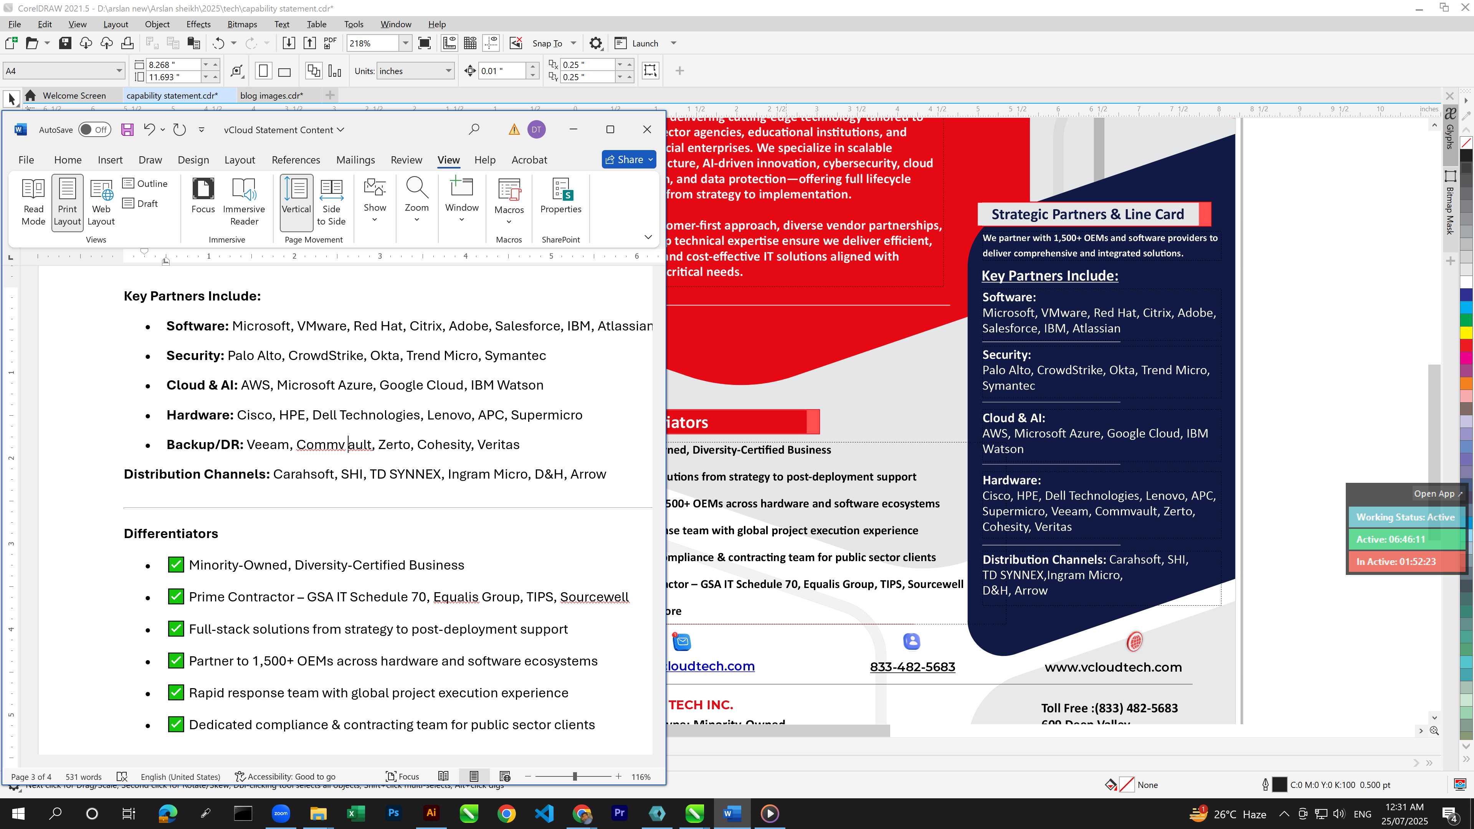The height and width of the screenshot is (829, 1474).
Task: Toggle Snap Off in CorelDRAW toolbar
Action: tap(516, 43)
